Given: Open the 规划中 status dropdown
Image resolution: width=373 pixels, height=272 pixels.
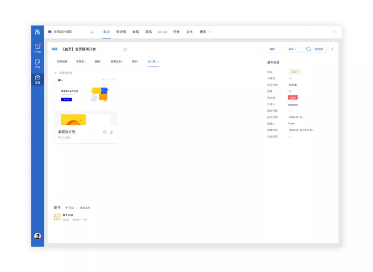Looking at the screenshot, I should coord(295,72).
